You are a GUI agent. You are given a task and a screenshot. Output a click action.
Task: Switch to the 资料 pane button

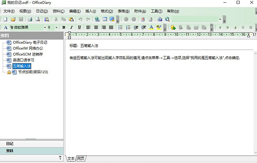[x=32, y=151]
